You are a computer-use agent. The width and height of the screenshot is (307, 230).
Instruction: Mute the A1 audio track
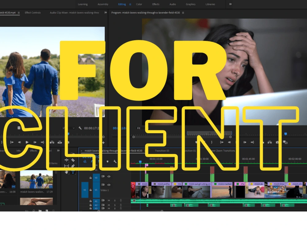coord(109,201)
